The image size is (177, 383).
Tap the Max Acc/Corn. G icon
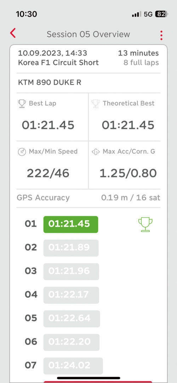(x=96, y=152)
